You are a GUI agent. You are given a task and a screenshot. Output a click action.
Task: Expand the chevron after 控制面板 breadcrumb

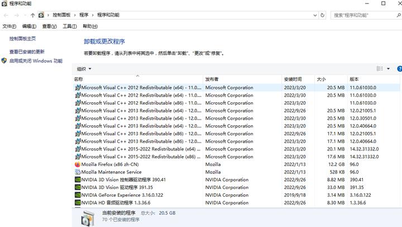point(75,15)
